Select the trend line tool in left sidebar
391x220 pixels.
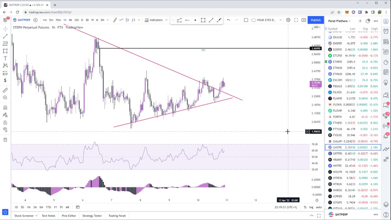pyautogui.click(x=5, y=36)
